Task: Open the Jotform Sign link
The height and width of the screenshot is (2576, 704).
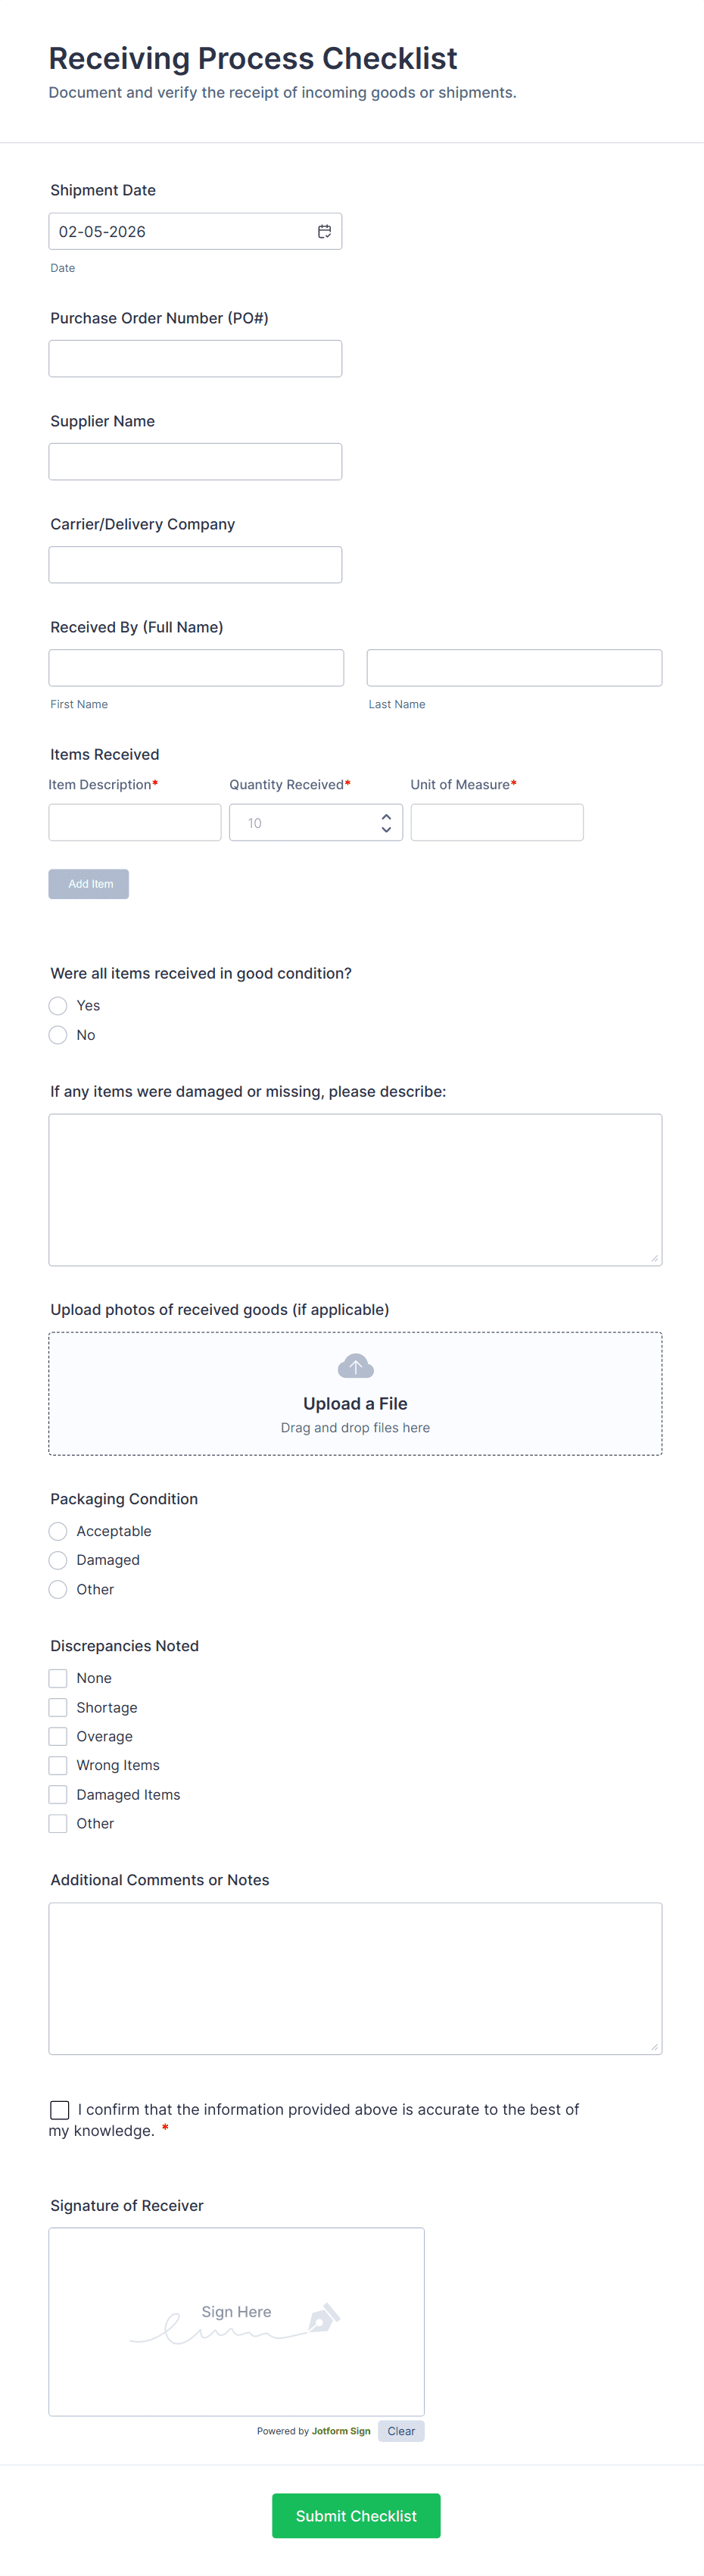Action: 341,2431
